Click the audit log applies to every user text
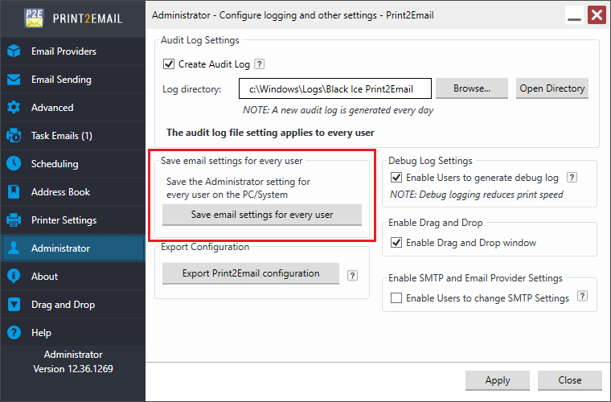Viewport: 611px width, 402px height. pos(270,133)
